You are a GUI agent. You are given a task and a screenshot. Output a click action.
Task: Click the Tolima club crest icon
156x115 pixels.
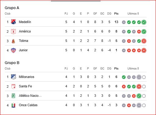point(13,41)
